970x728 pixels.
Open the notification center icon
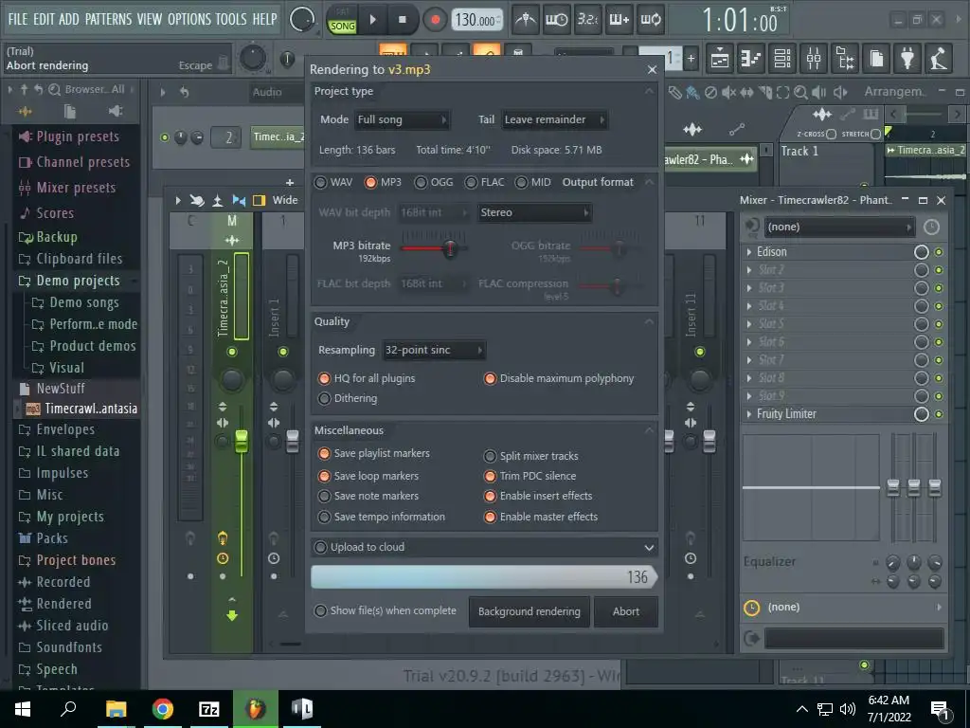point(940,710)
